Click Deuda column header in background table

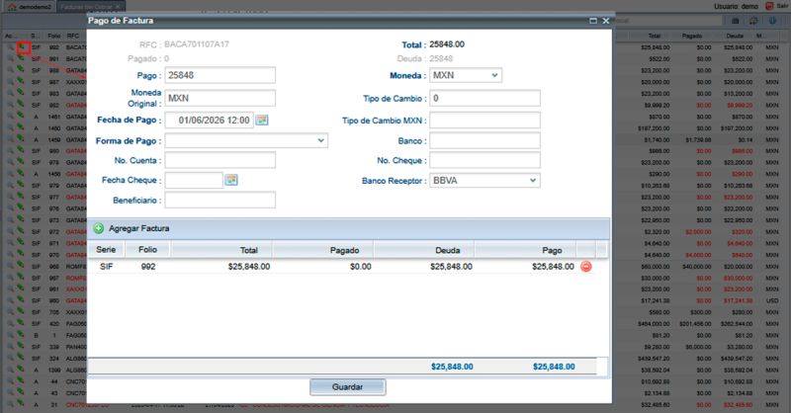735,36
